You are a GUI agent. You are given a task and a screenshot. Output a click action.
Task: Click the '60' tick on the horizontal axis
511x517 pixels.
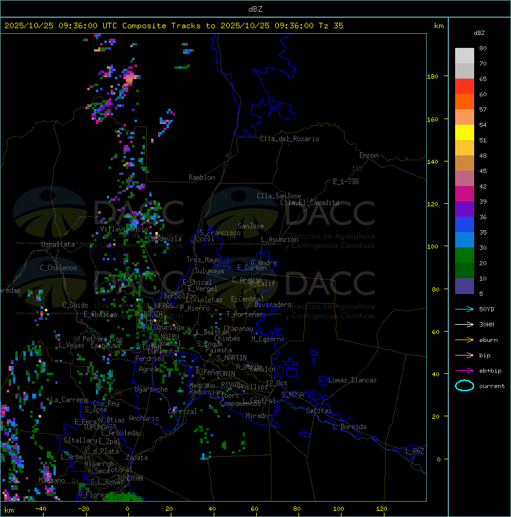tap(254, 509)
